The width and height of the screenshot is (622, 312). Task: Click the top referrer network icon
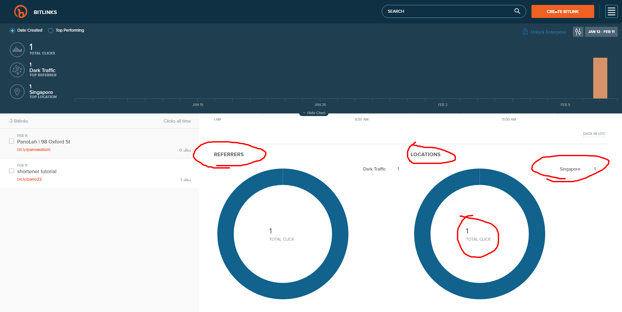click(x=17, y=70)
